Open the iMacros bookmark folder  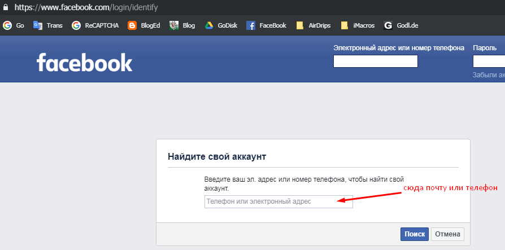point(358,25)
